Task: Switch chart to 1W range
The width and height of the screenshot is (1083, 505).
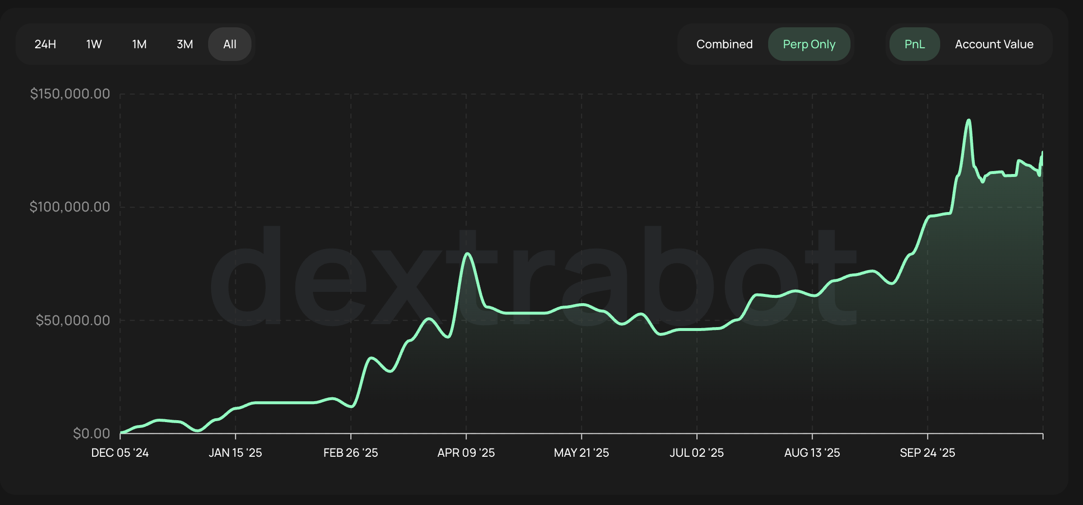Action: point(94,44)
